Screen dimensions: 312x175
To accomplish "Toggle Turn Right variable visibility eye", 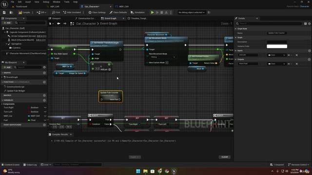I will click(45, 107).
